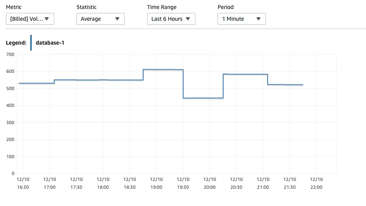This screenshot has height=206, width=366.
Task: Select the database-1 legend label
Action: point(50,43)
